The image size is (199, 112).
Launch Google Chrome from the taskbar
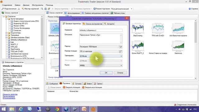(57, 109)
